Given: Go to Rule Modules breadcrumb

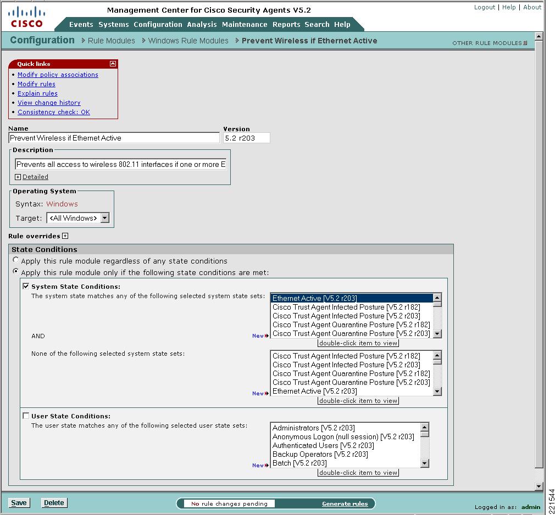Looking at the screenshot, I should tap(111, 41).
